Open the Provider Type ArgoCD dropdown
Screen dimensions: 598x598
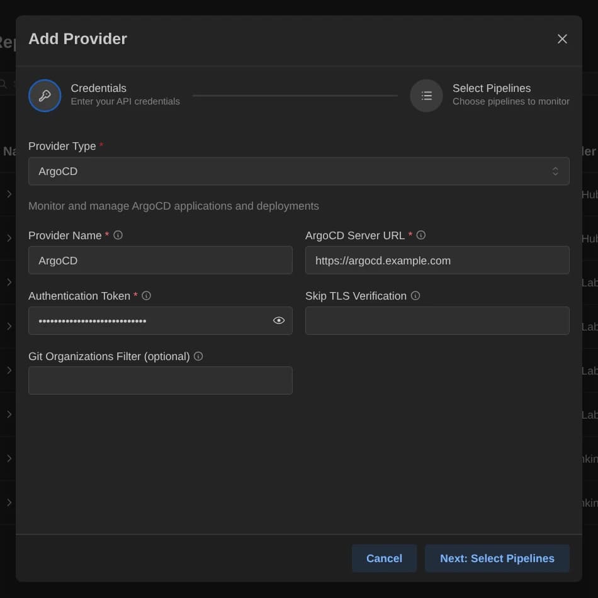point(298,171)
